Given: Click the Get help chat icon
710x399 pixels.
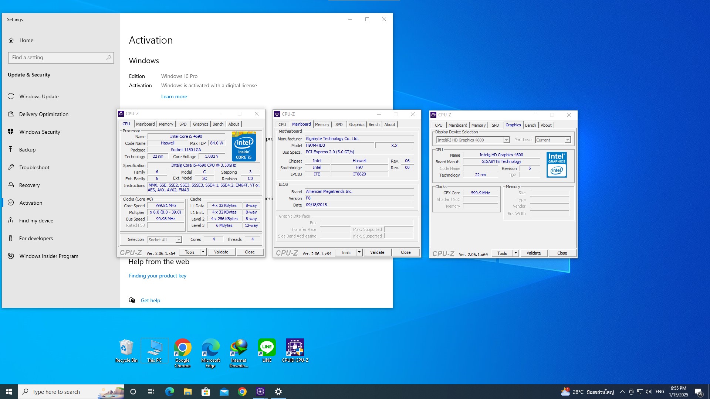Looking at the screenshot, I should pyautogui.click(x=132, y=300).
